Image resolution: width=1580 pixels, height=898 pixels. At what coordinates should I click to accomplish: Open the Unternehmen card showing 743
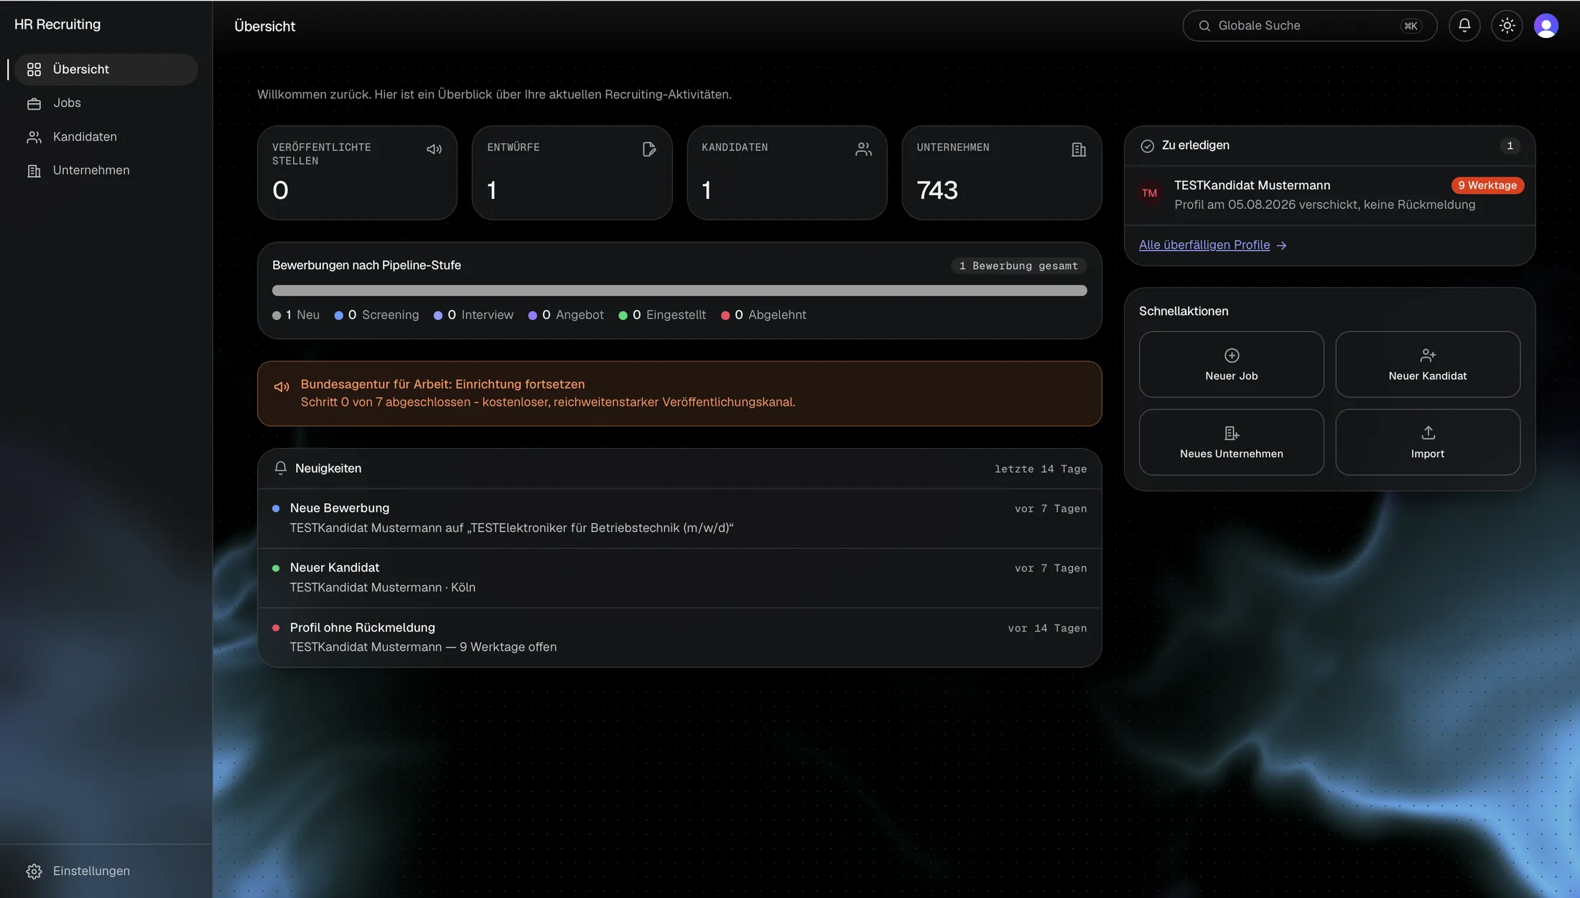coord(1001,172)
